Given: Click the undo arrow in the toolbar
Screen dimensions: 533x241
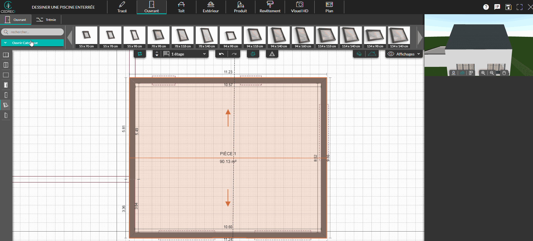Looking at the screenshot, I should pyautogui.click(x=221, y=54).
